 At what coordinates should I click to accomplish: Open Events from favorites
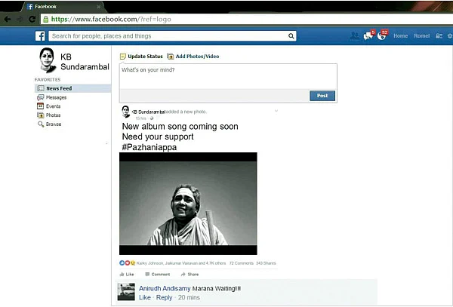point(53,106)
